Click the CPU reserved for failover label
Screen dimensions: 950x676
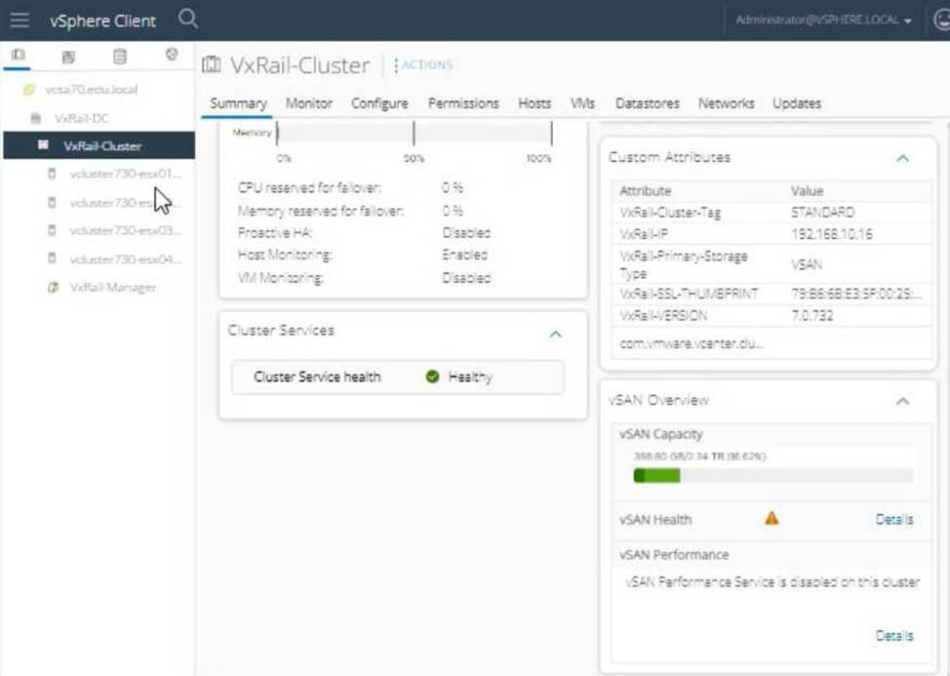point(309,187)
